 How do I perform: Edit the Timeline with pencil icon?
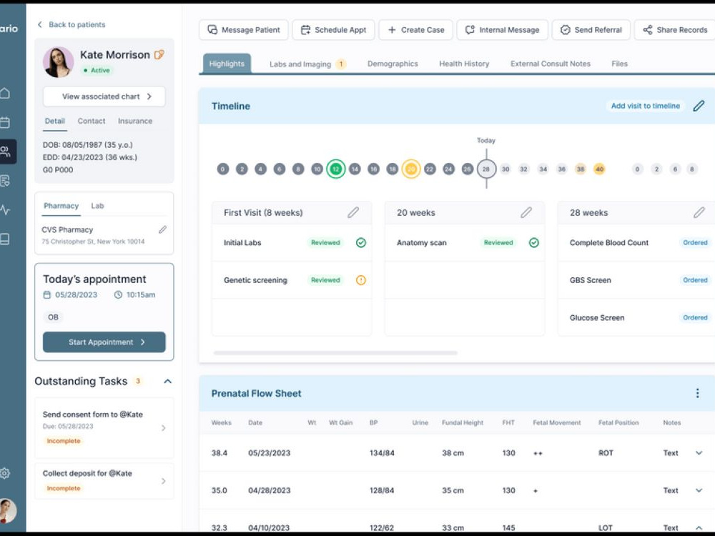click(699, 106)
